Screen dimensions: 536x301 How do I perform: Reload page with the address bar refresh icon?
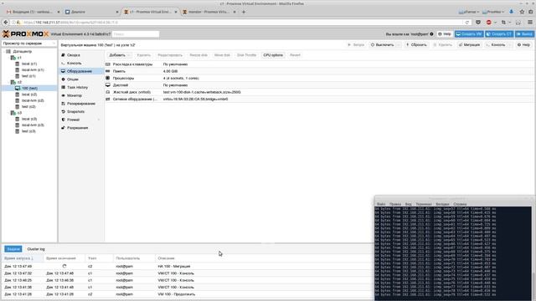tap(467, 23)
